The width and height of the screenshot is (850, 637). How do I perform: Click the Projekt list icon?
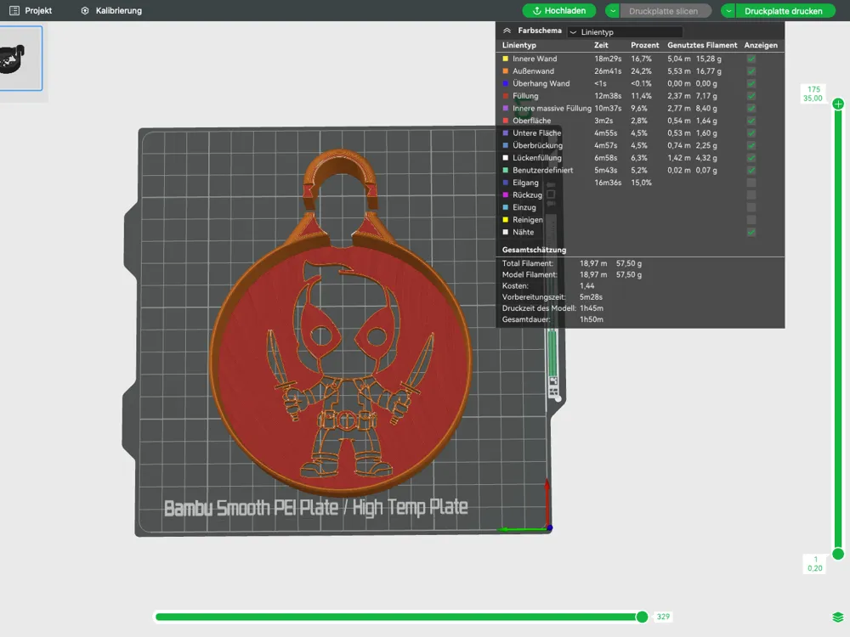[x=14, y=10]
